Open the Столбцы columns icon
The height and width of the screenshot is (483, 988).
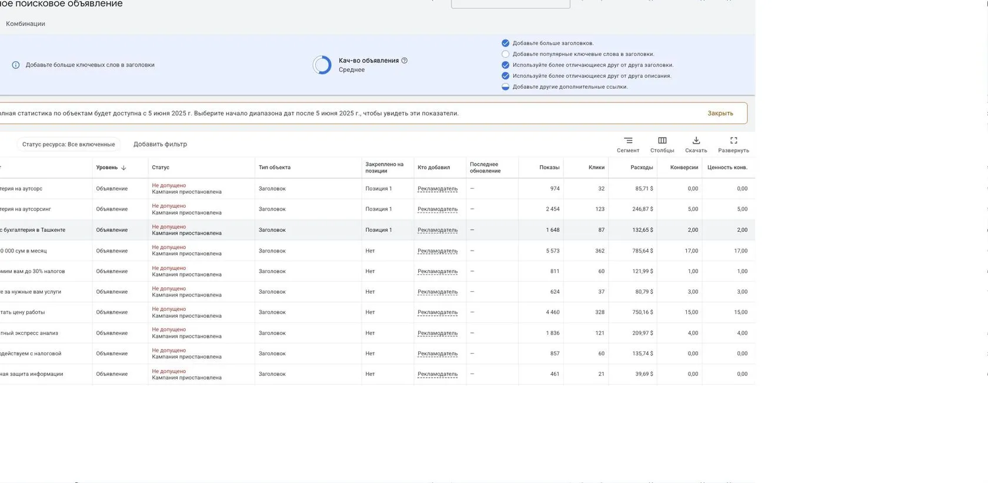pos(662,141)
